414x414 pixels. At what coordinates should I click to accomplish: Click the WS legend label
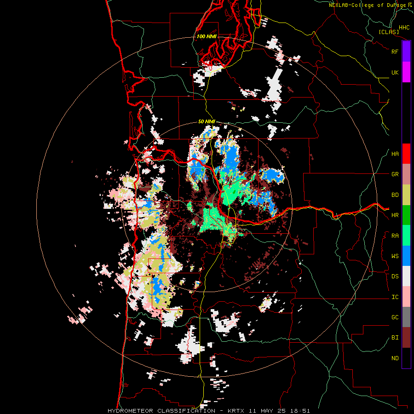pyautogui.click(x=395, y=256)
